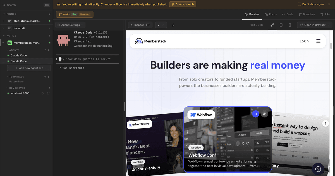This screenshot has width=335, height=176.
Task: Toggle the Inspect switch
Action: (x=147, y=25)
